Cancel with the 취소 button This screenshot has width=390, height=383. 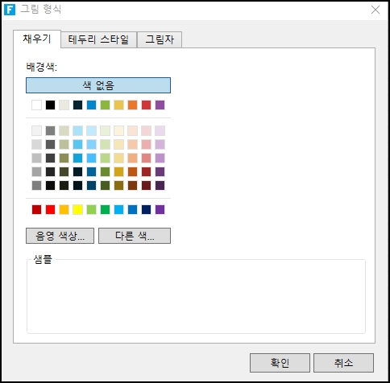[343, 363]
